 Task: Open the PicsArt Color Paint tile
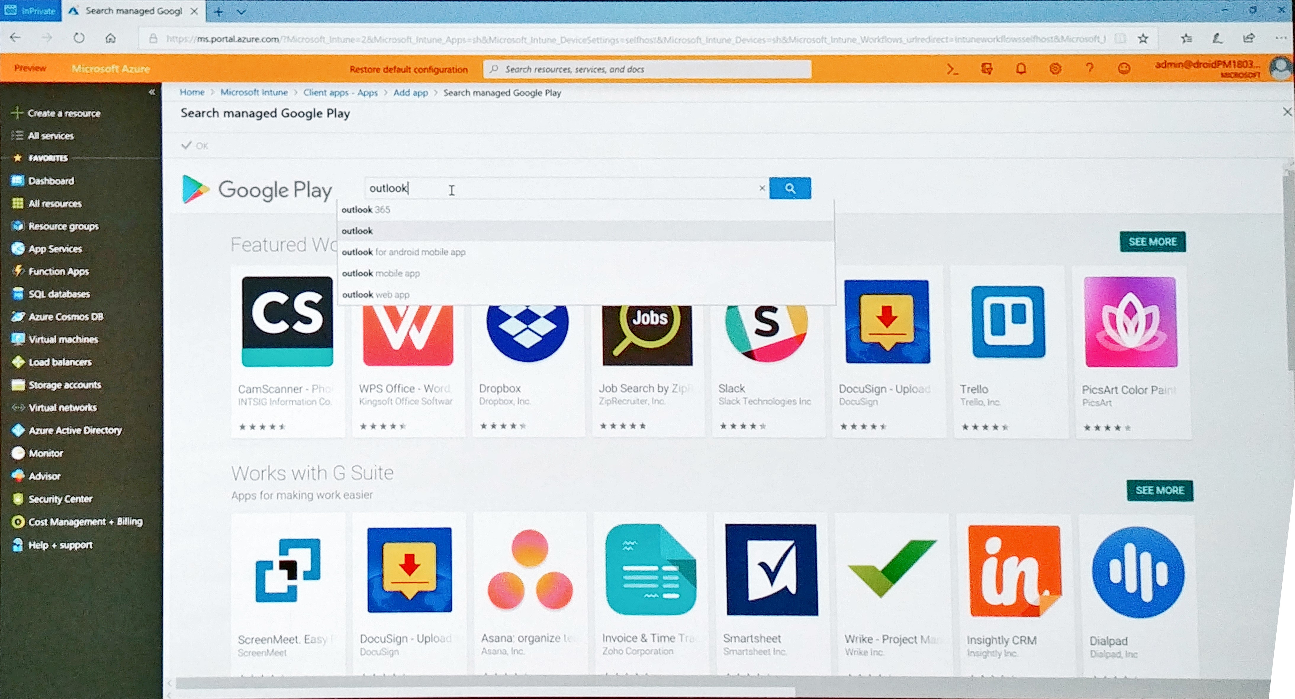click(x=1132, y=352)
